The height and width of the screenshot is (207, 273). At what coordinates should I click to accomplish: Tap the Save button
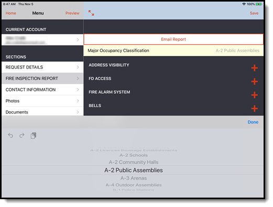pos(254,13)
